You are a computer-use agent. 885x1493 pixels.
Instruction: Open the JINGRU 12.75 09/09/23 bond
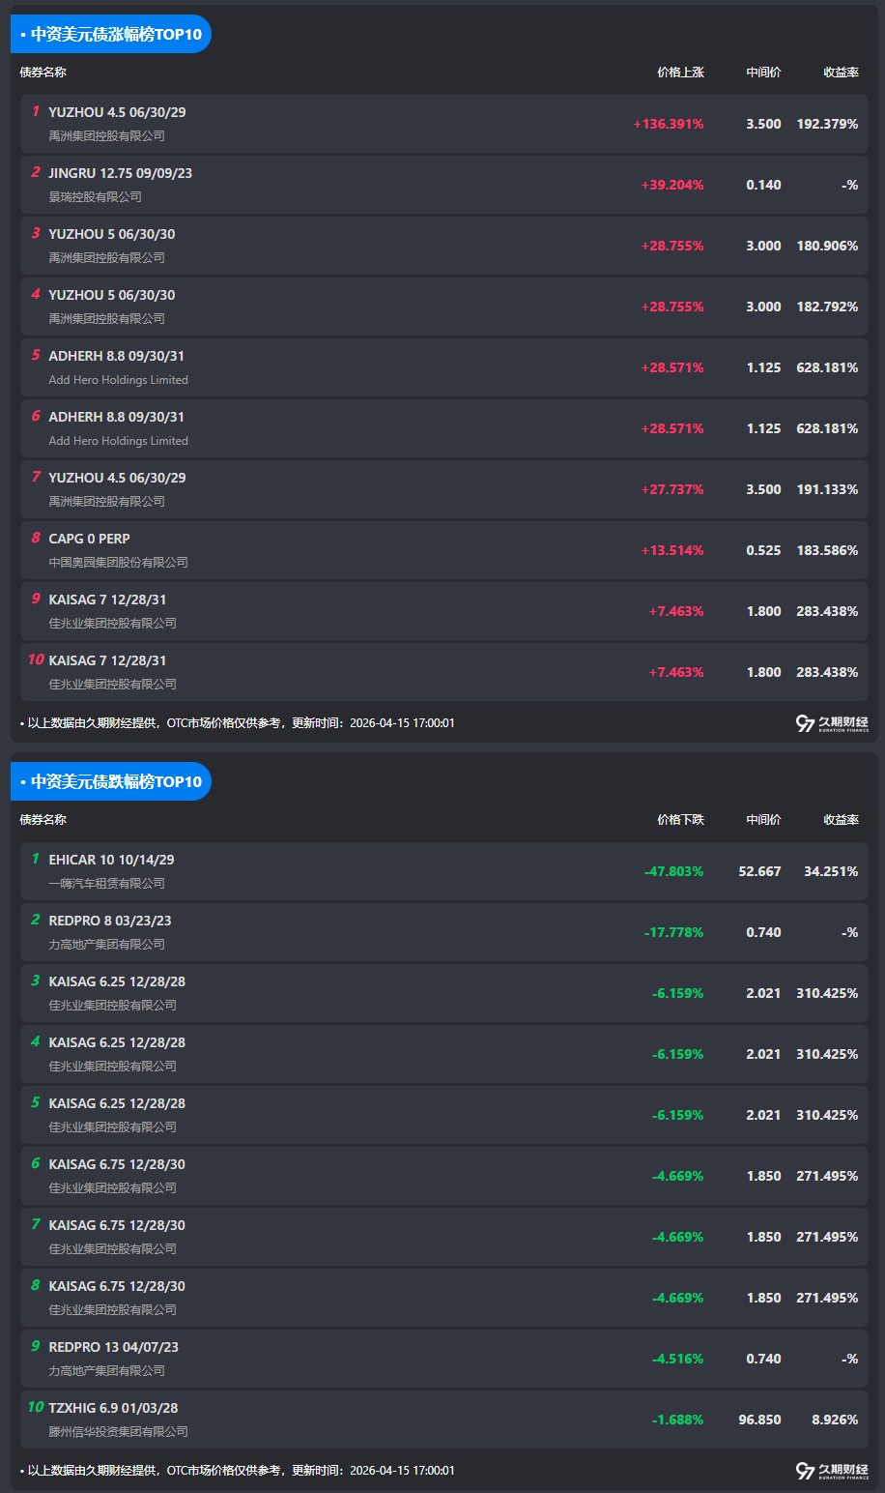click(120, 173)
